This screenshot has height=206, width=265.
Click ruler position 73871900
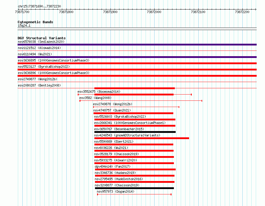click(110, 12)
